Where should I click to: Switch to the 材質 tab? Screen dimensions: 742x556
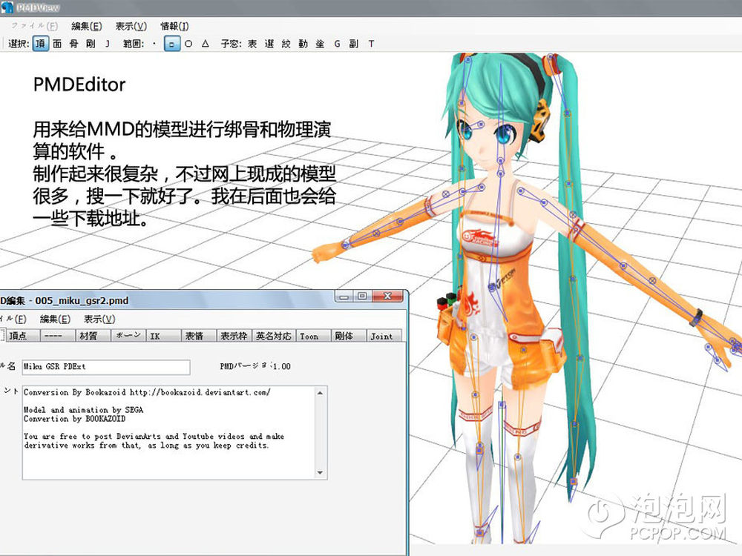[x=93, y=336]
